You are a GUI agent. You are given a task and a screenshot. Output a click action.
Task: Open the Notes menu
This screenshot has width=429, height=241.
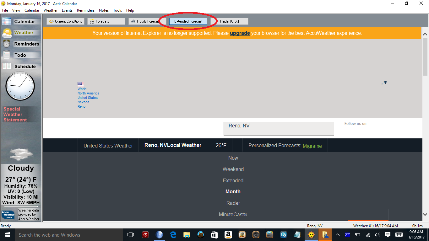104,10
